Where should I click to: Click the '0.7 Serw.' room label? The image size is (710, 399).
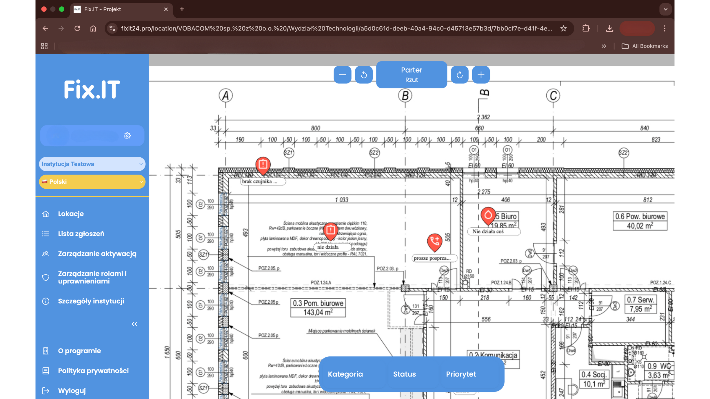tap(641, 304)
